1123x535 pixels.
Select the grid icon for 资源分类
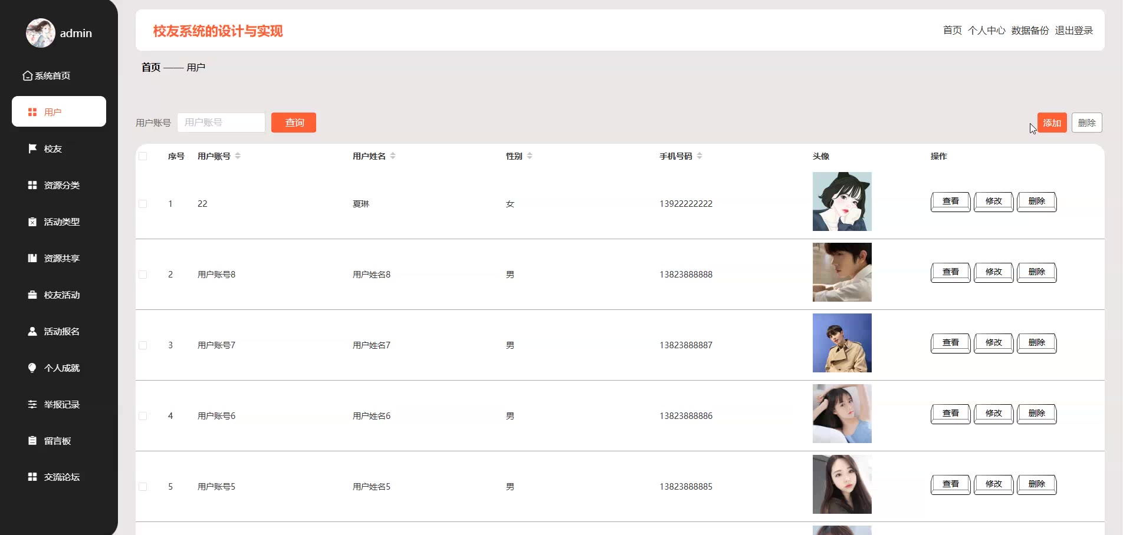[x=32, y=185]
